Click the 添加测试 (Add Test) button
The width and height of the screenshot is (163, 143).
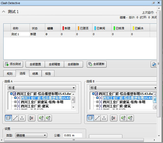13,64
